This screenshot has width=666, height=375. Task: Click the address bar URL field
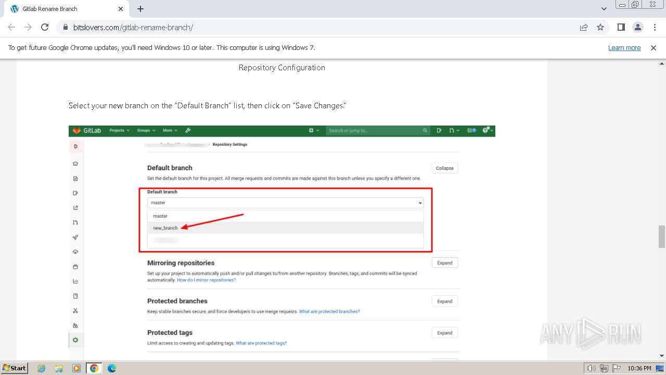[x=312, y=27]
